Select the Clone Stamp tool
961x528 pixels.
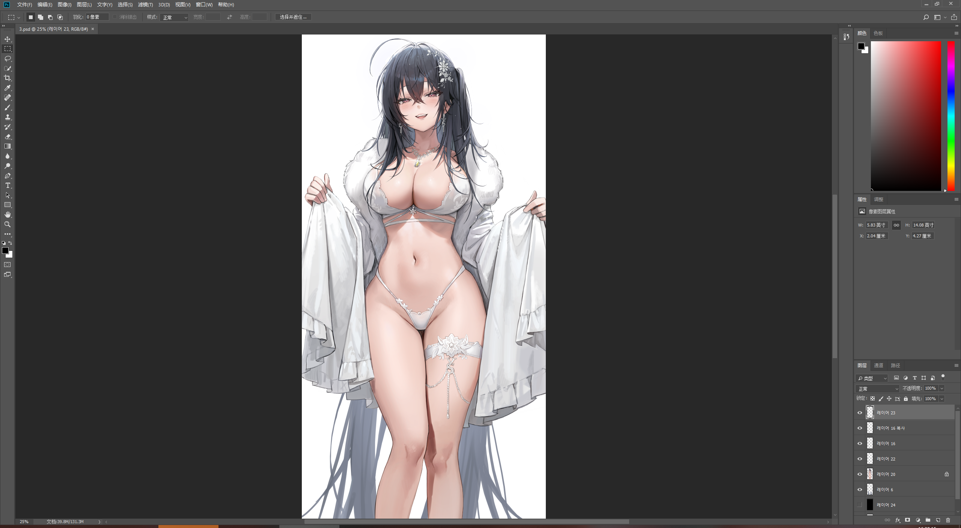coord(8,117)
